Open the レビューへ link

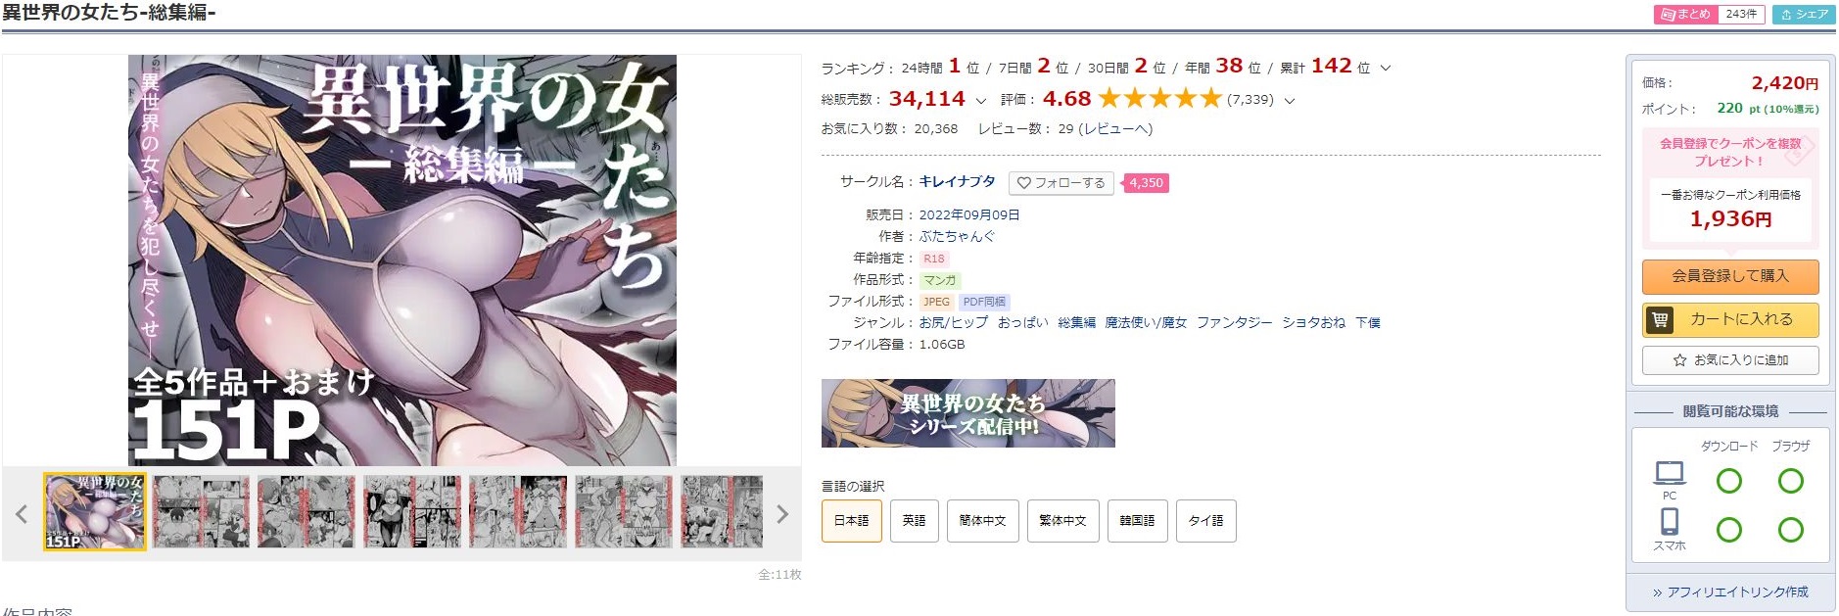point(1115,128)
